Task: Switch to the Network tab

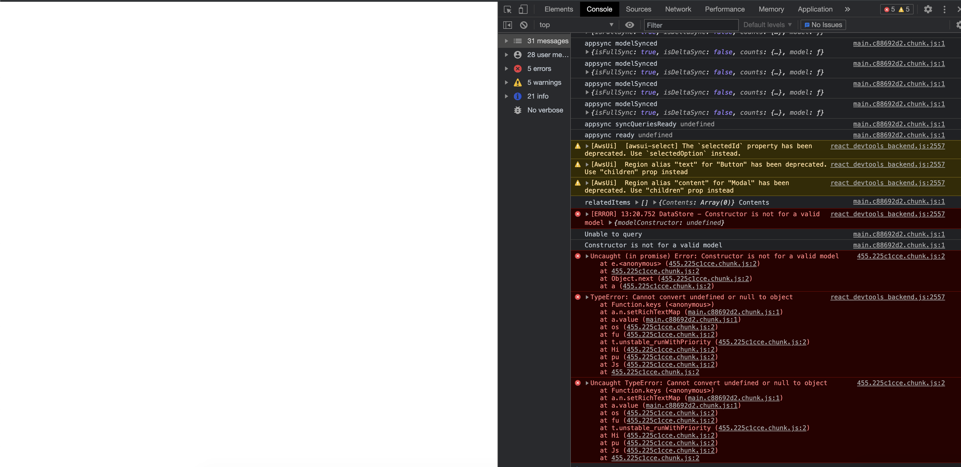Action: coord(678,9)
